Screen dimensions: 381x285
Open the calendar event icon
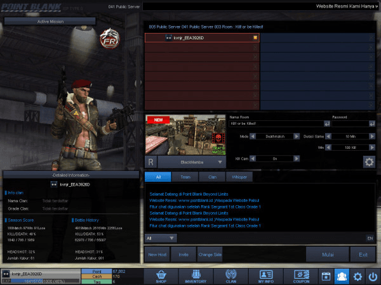point(326,276)
